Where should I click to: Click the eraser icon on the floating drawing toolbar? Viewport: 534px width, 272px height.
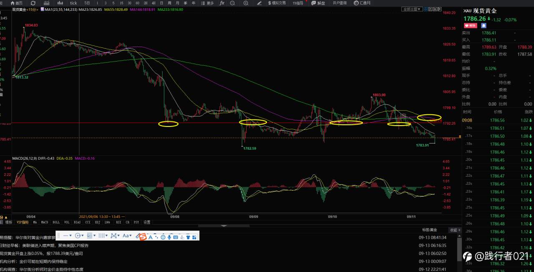tap(138, 236)
